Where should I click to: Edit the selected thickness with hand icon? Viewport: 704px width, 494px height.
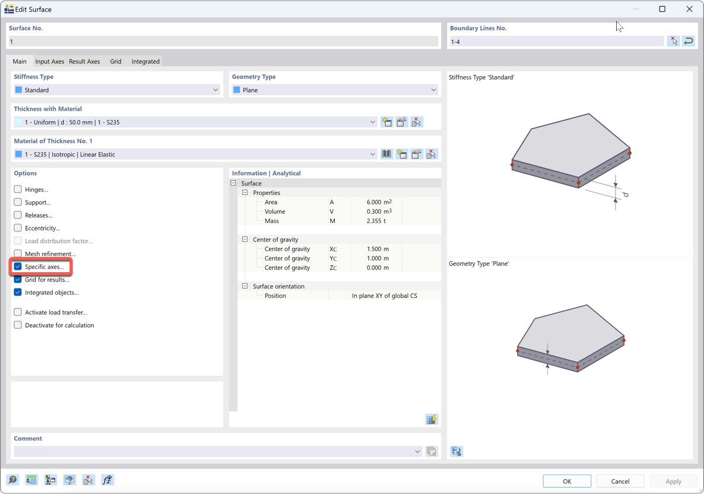401,122
